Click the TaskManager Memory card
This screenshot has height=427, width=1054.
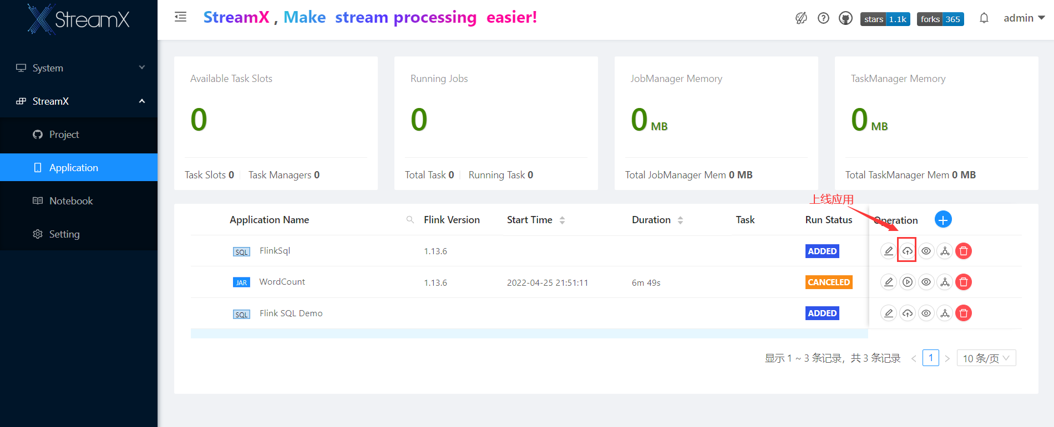click(936, 123)
